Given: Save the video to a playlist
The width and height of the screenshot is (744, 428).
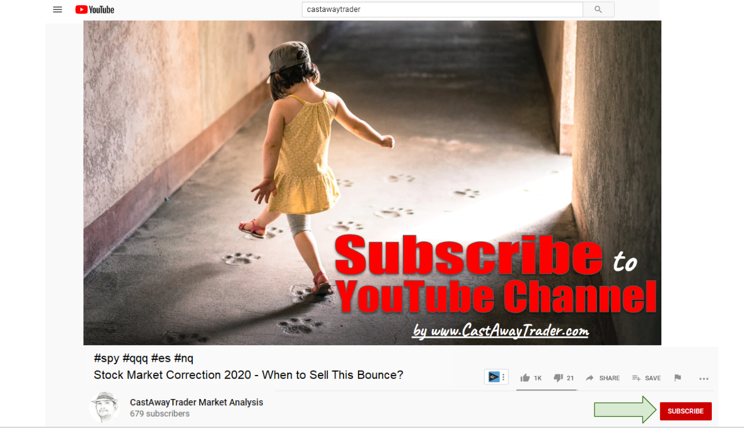Looking at the screenshot, I should point(646,378).
